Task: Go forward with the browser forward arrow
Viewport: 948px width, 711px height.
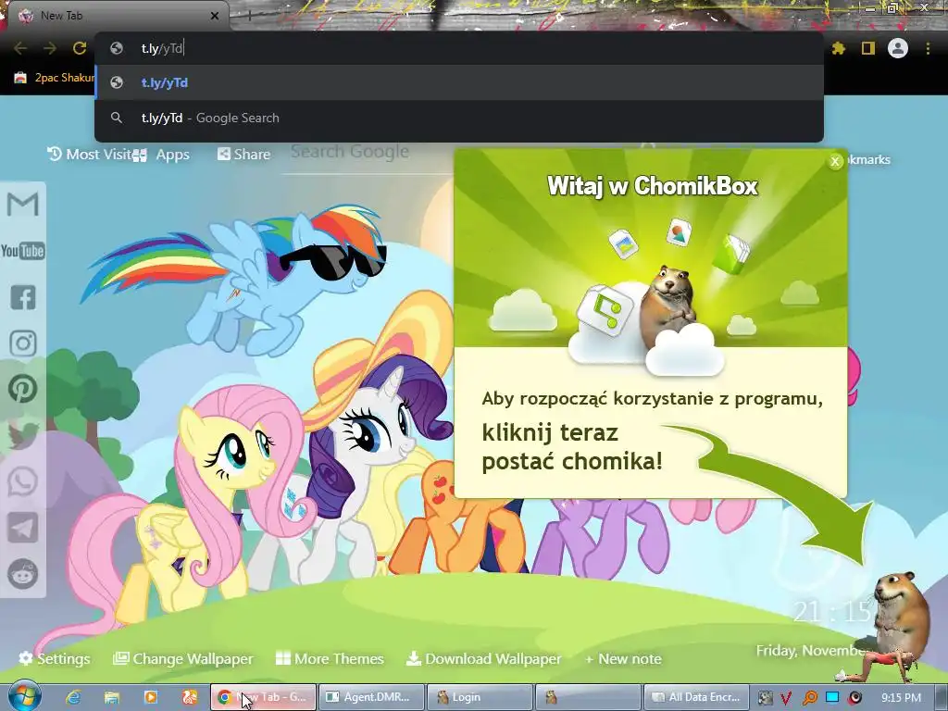Action: (x=50, y=48)
